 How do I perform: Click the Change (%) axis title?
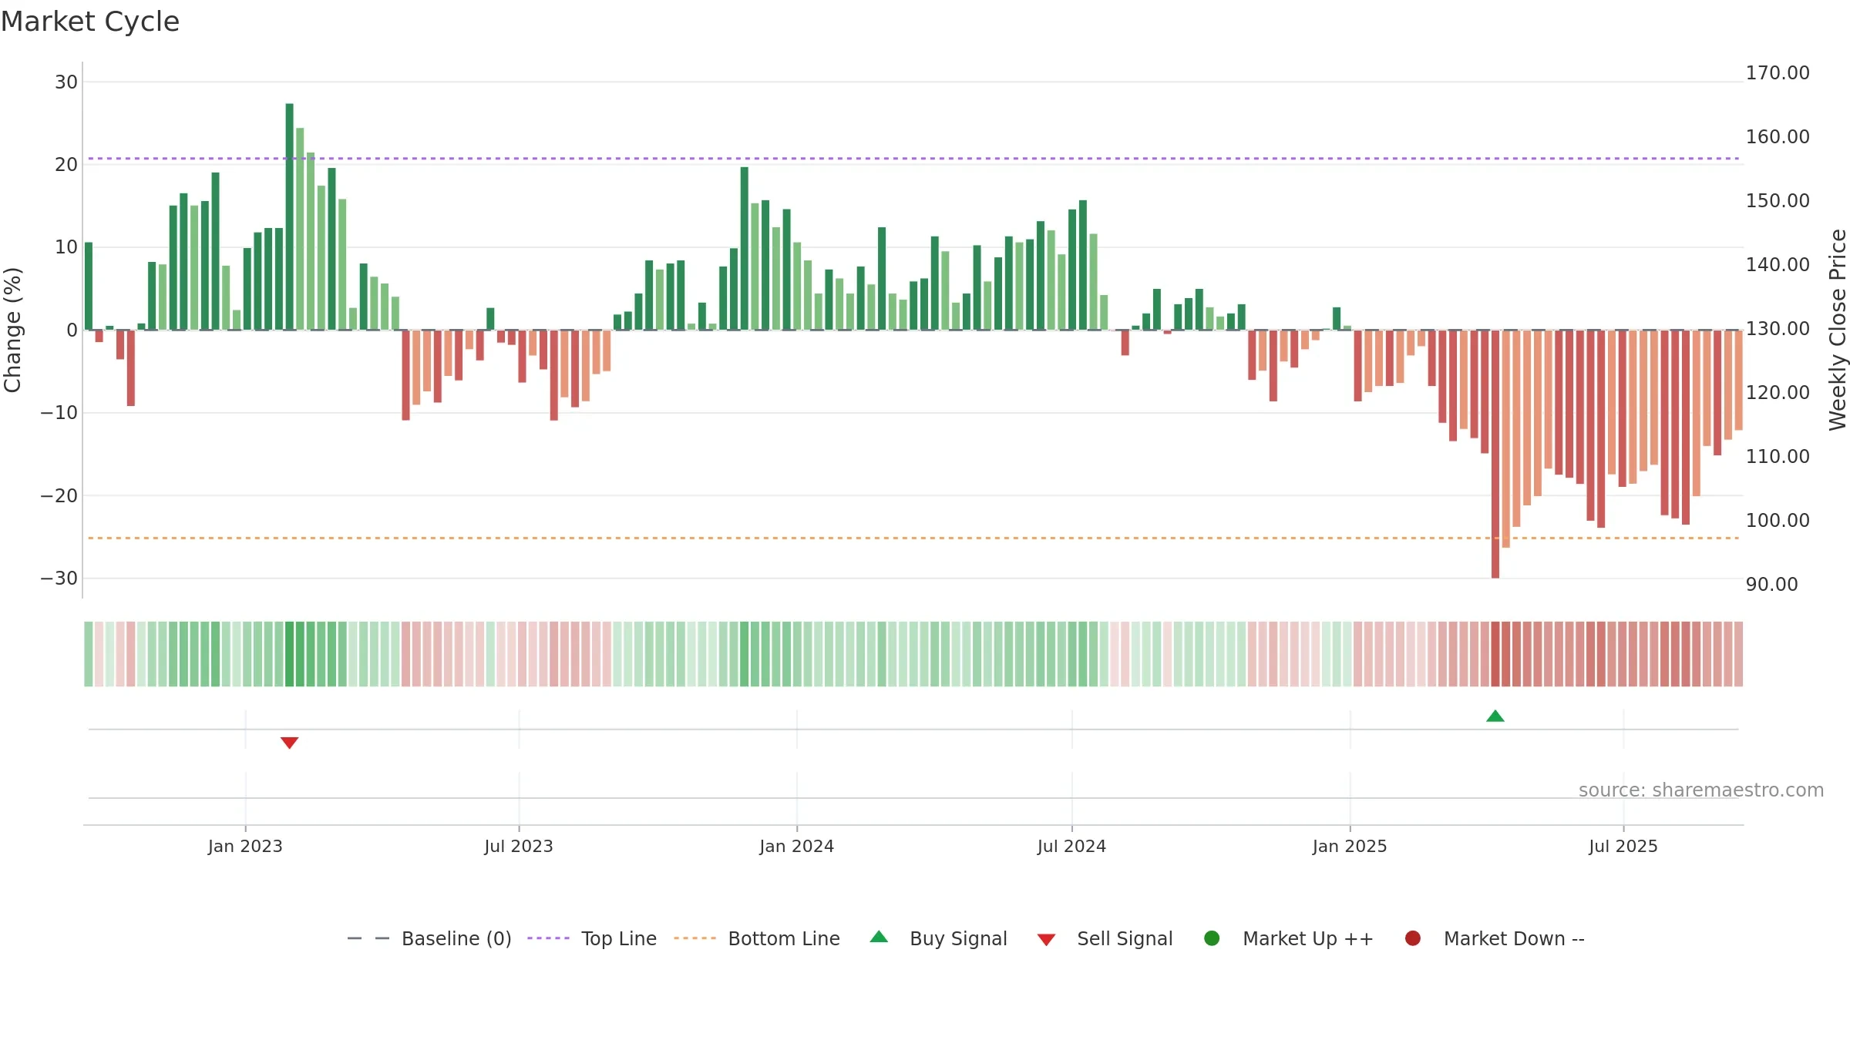click(12, 330)
